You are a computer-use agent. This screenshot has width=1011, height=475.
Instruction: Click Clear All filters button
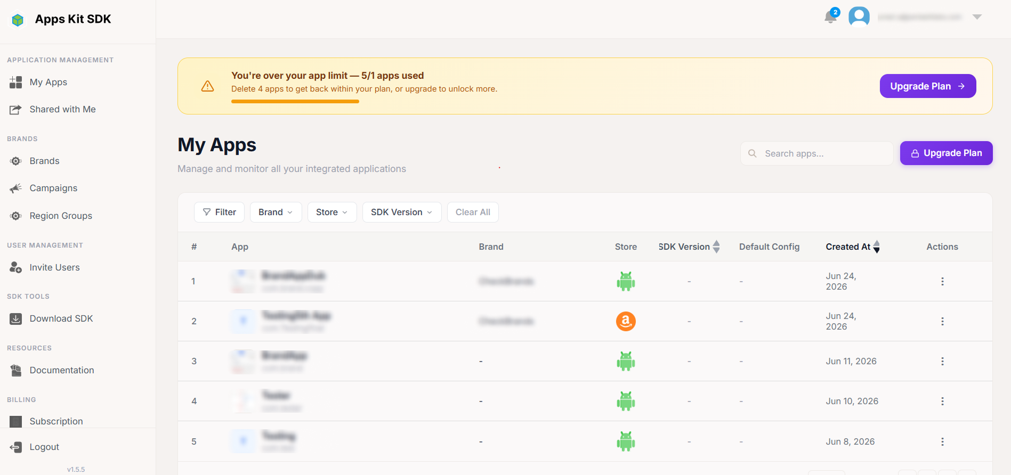tap(473, 212)
